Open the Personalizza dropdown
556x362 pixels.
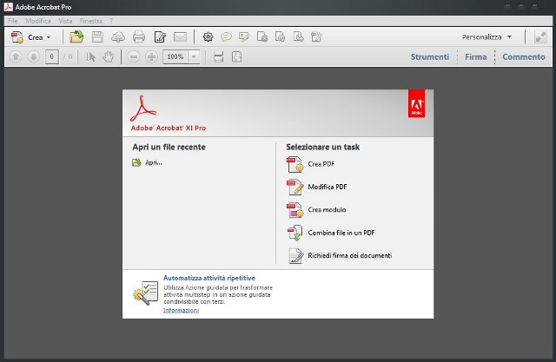tap(486, 36)
